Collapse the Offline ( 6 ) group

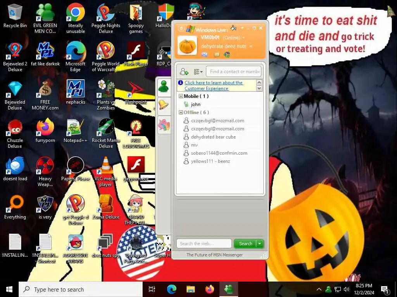[181, 113]
